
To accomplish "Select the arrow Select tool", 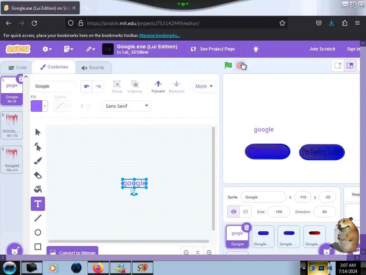I will (38, 132).
